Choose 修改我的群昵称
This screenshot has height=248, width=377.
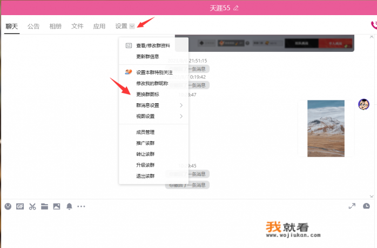(153, 83)
